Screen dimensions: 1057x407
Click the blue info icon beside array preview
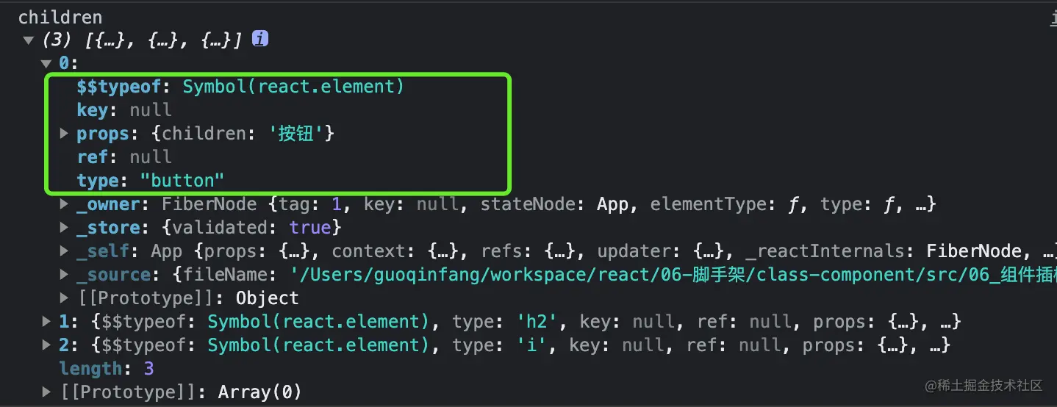(x=260, y=39)
